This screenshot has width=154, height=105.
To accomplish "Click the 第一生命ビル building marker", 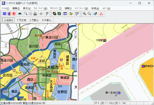I will tap(119, 93).
